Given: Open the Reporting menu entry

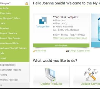Looking at the screenshot, I should coord(4,28).
